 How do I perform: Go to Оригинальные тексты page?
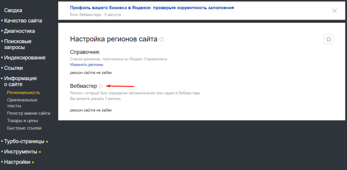[22, 103]
